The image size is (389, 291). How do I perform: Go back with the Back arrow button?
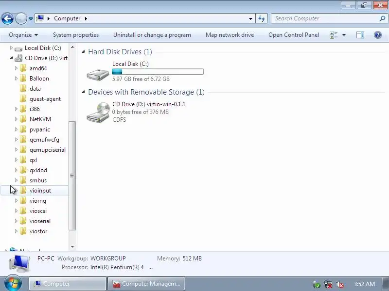point(7,18)
